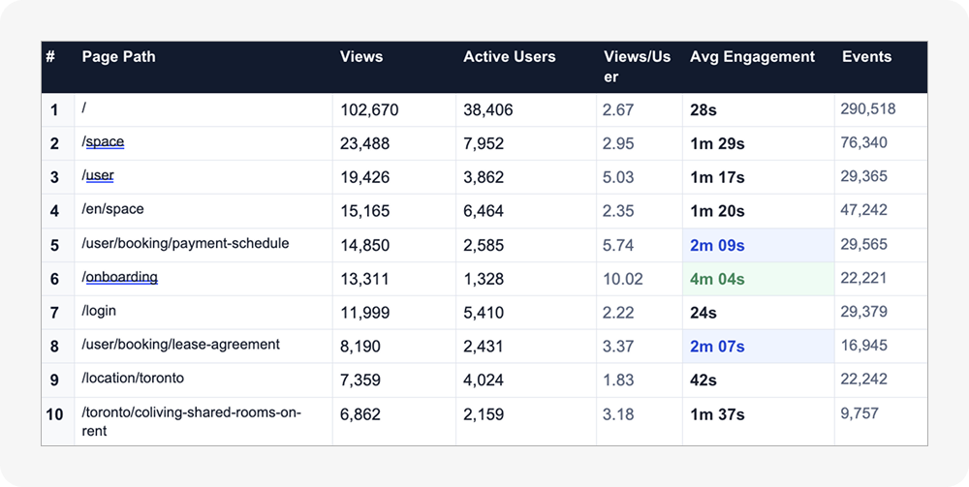Viewport: 969px width, 487px height.
Task: Click the /user/booking/lease-agreement path
Action: (x=181, y=345)
